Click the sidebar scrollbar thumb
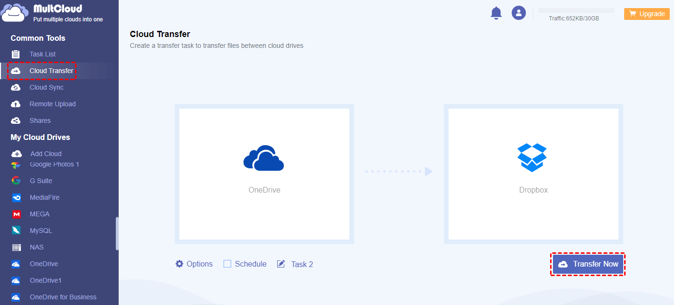 (x=117, y=233)
